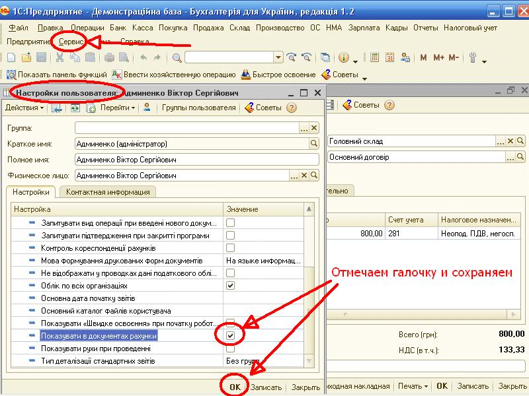Open the Печать dropdown in document window
This screenshot has width=529, height=396.
tap(413, 386)
